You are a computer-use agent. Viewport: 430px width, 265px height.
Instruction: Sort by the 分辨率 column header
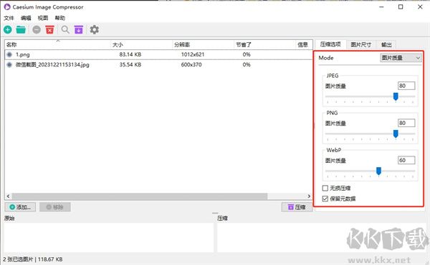(x=204, y=44)
